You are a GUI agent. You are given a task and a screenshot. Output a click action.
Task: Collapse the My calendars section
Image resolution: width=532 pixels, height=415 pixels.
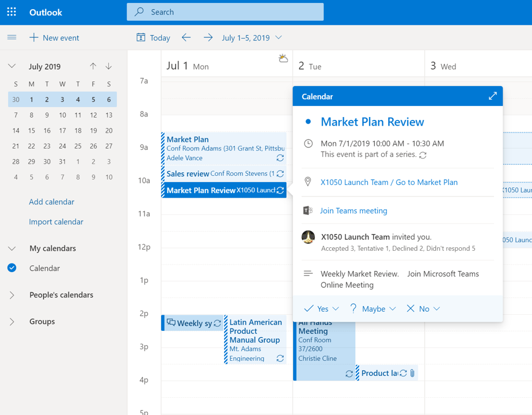tap(12, 248)
